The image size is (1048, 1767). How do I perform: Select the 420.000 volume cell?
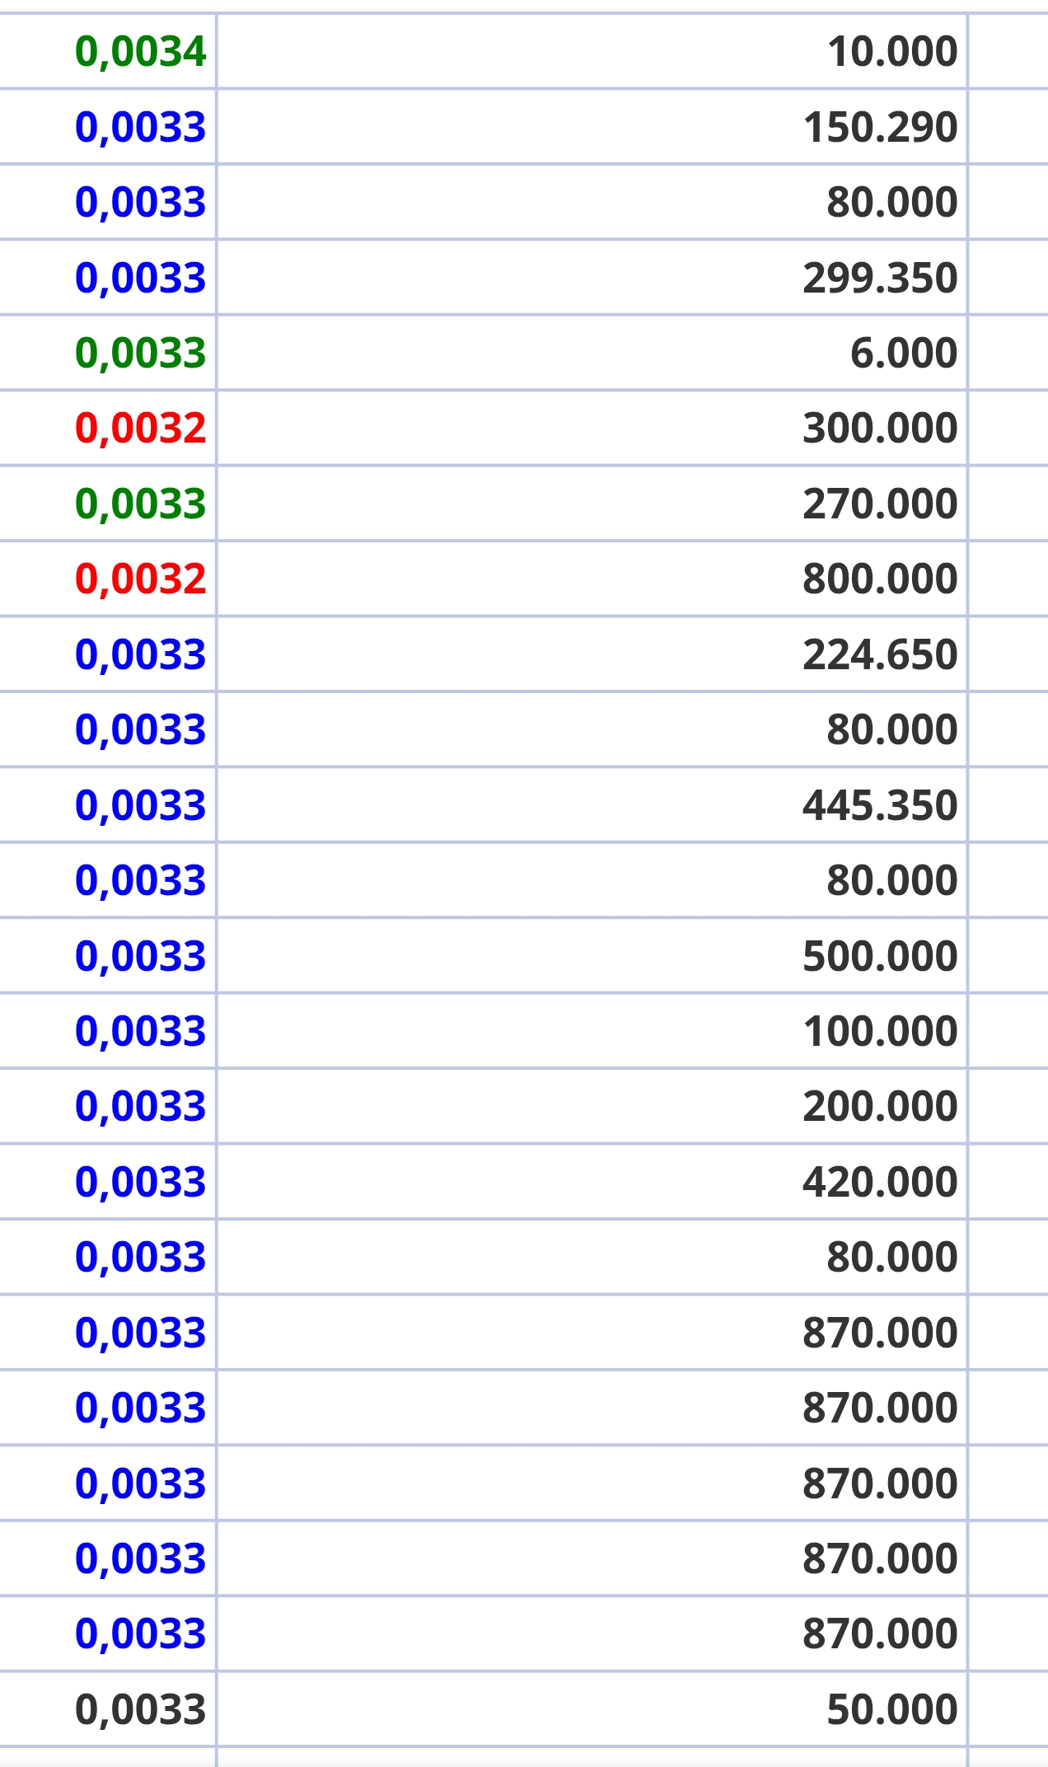(x=880, y=1183)
